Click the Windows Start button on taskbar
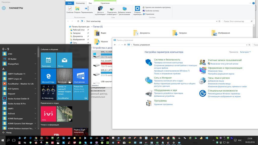The width and height of the screenshot is (258, 145). coord(3,140)
